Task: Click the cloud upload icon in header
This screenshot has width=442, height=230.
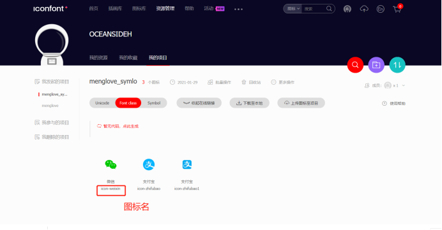Action: tap(364, 9)
